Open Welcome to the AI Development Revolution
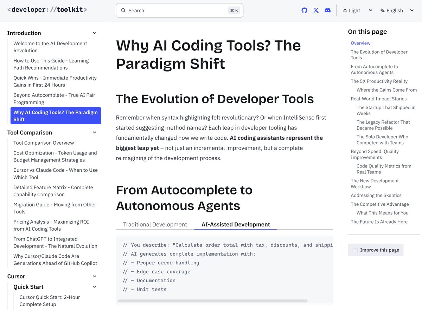Image resolution: width=422 pixels, height=310 pixels. (x=50, y=47)
